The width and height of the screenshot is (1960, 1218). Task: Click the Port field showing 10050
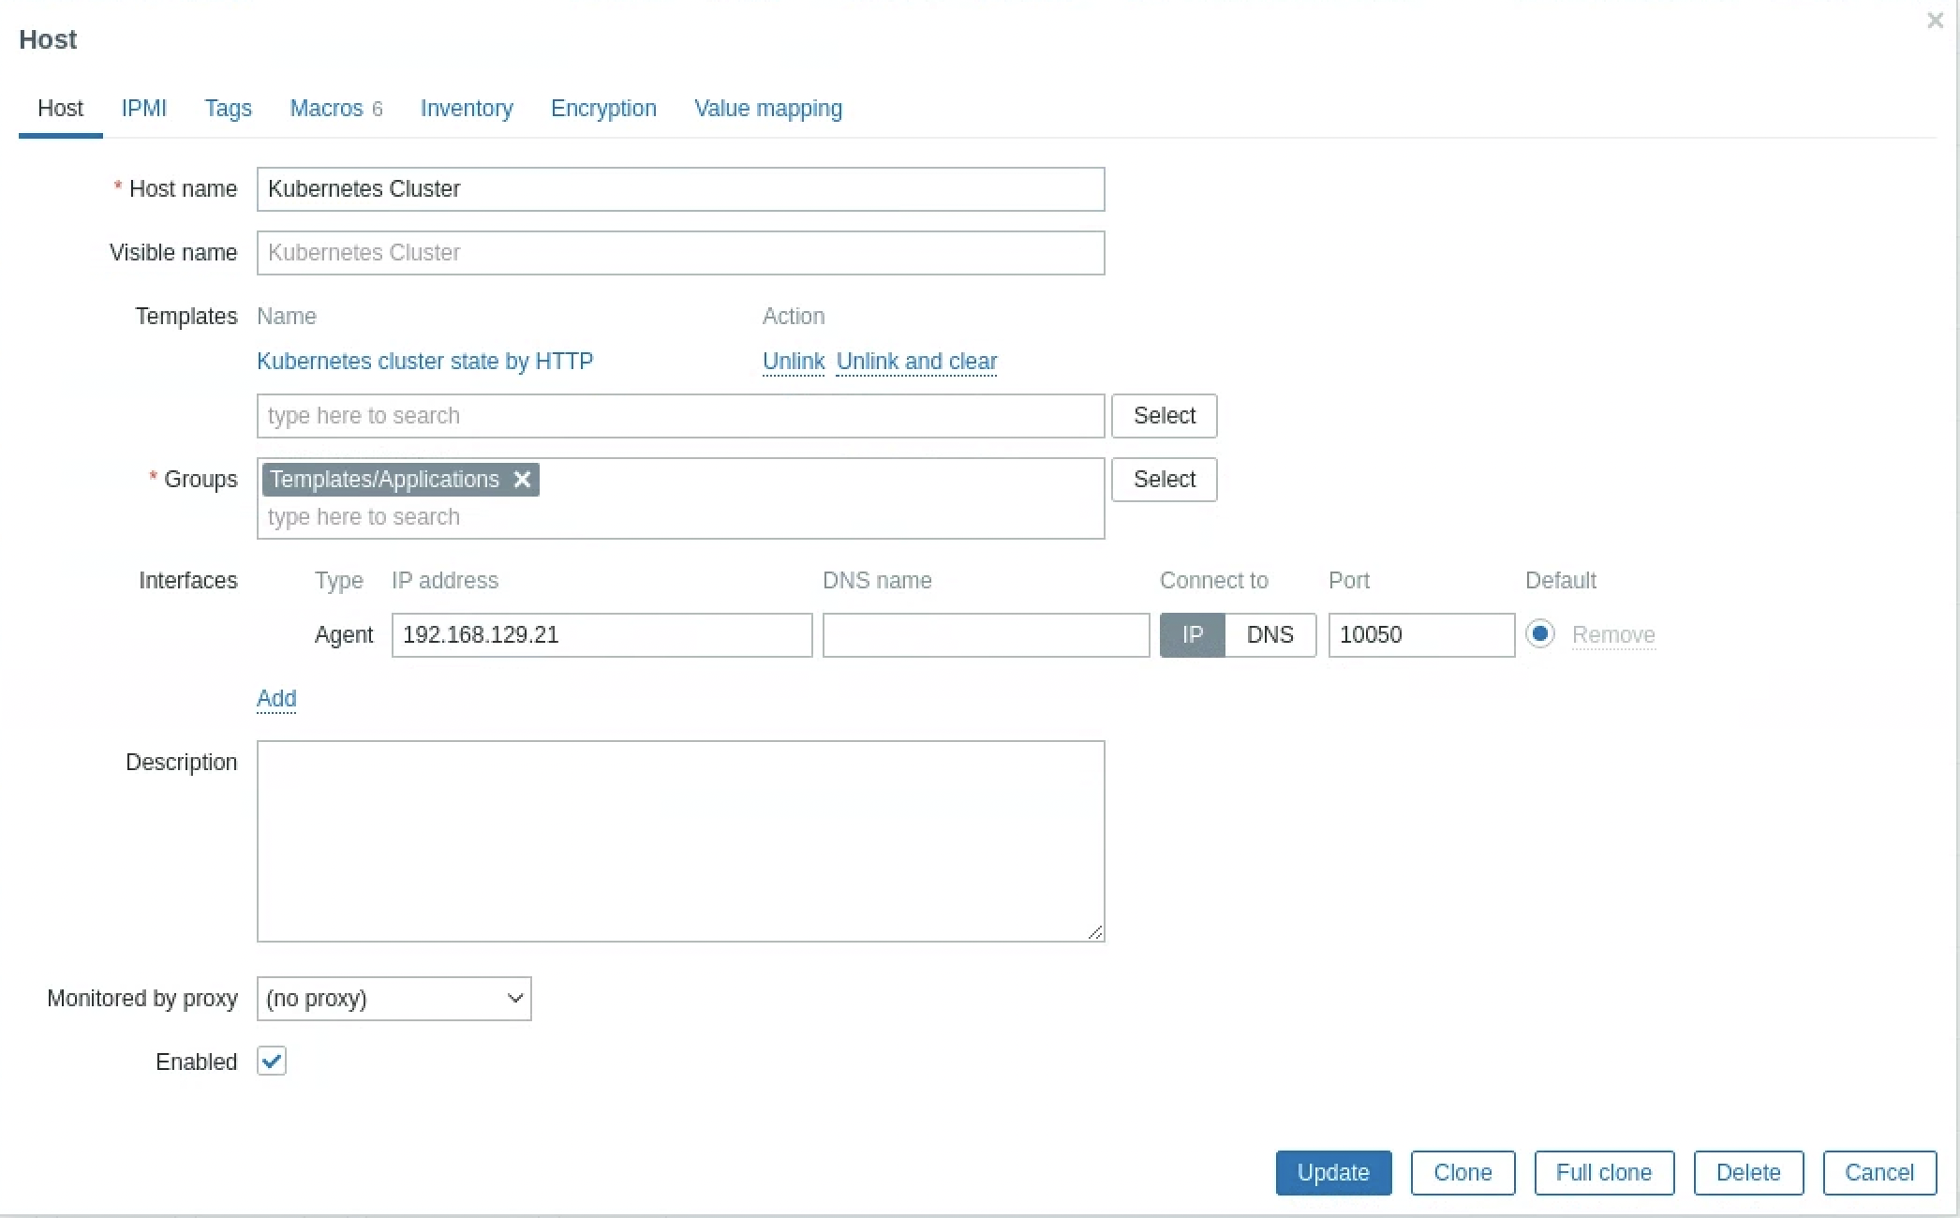pos(1420,635)
